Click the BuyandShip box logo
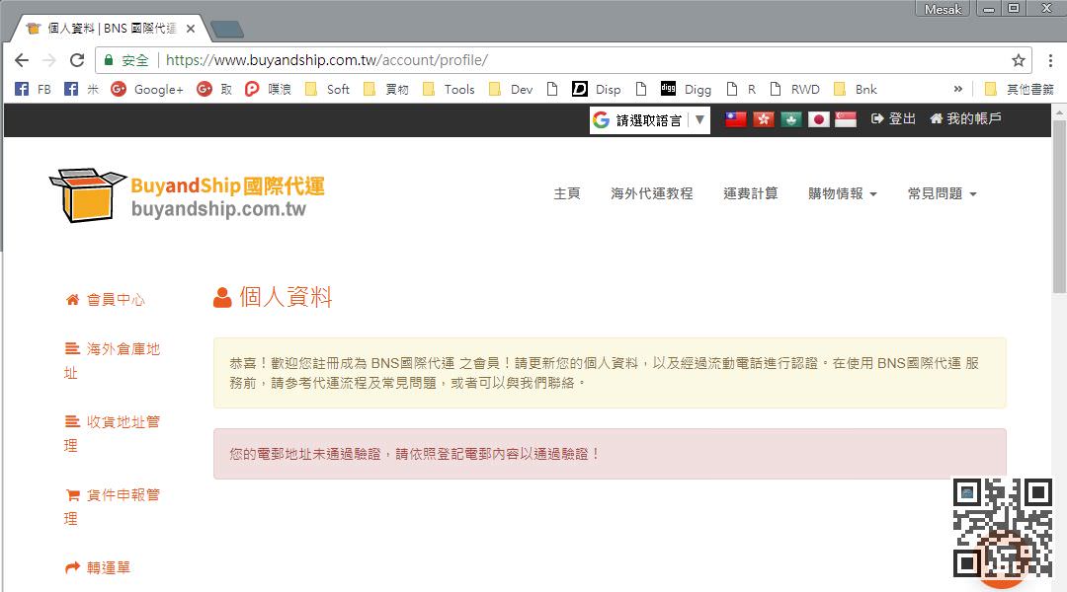 tap(87, 195)
